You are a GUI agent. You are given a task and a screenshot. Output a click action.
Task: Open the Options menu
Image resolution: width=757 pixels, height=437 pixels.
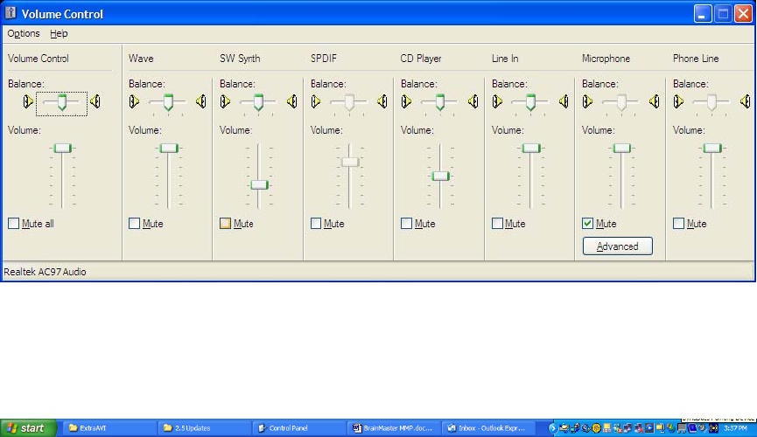[24, 33]
